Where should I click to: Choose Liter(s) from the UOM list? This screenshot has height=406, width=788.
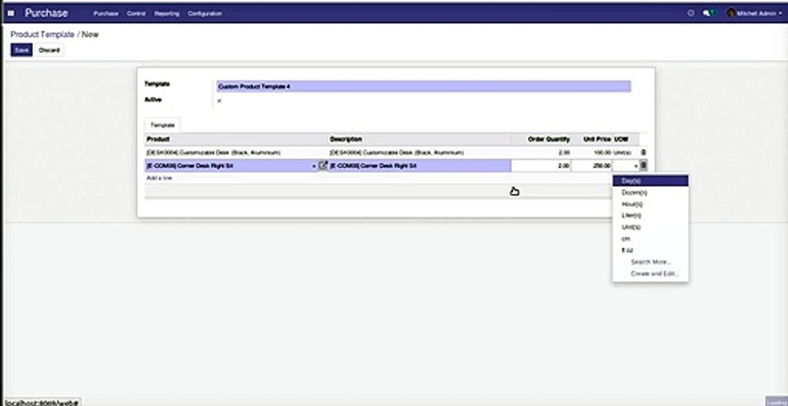coord(650,215)
